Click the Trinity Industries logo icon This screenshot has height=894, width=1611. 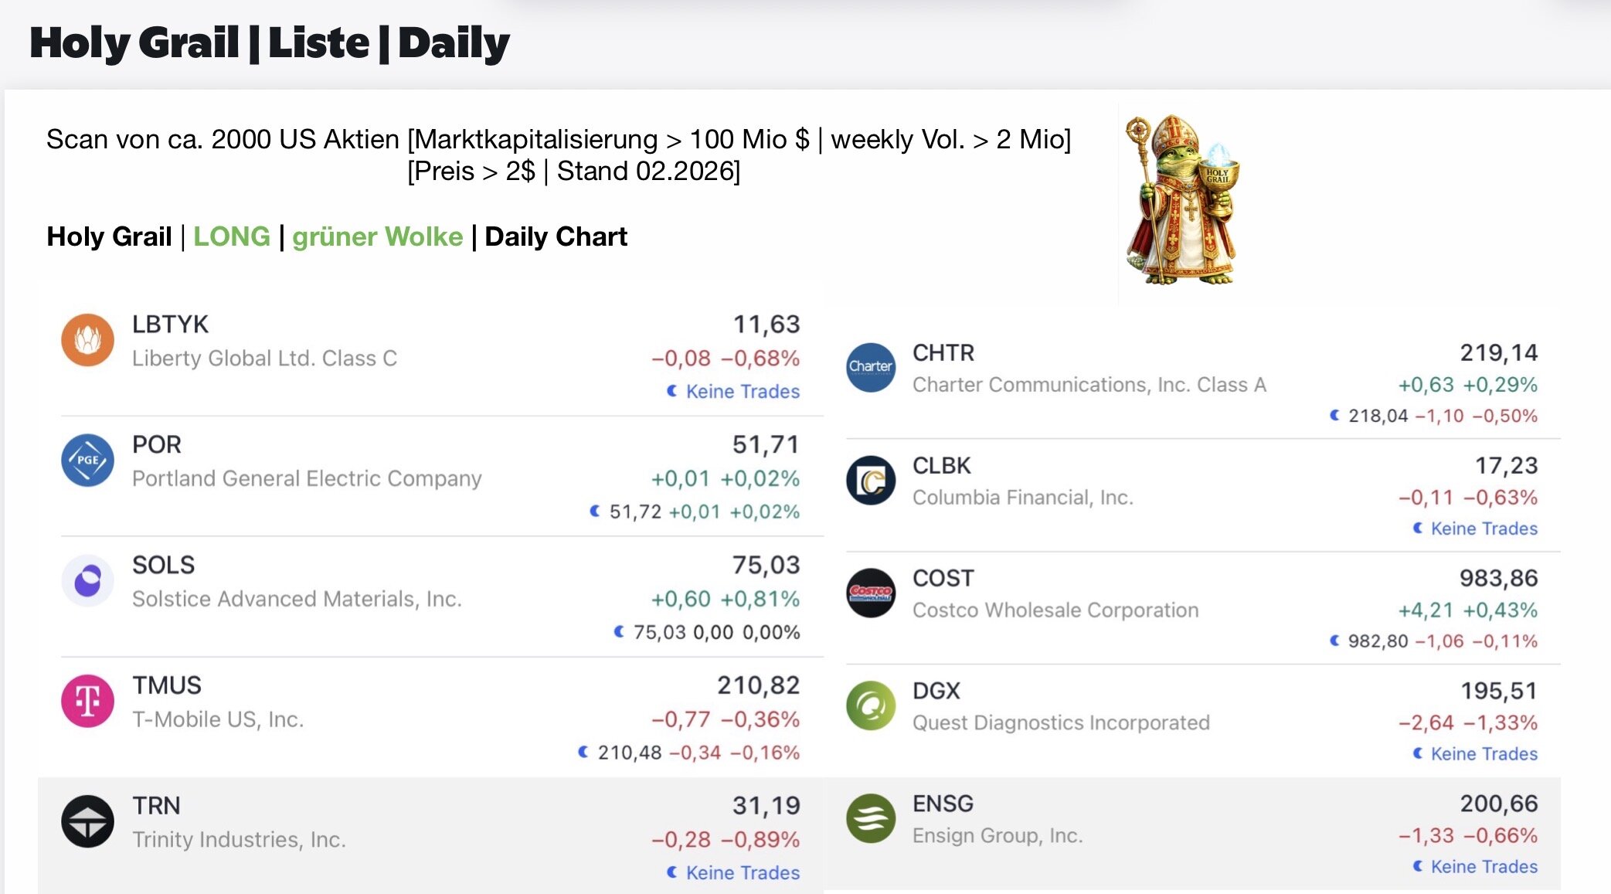tap(87, 821)
